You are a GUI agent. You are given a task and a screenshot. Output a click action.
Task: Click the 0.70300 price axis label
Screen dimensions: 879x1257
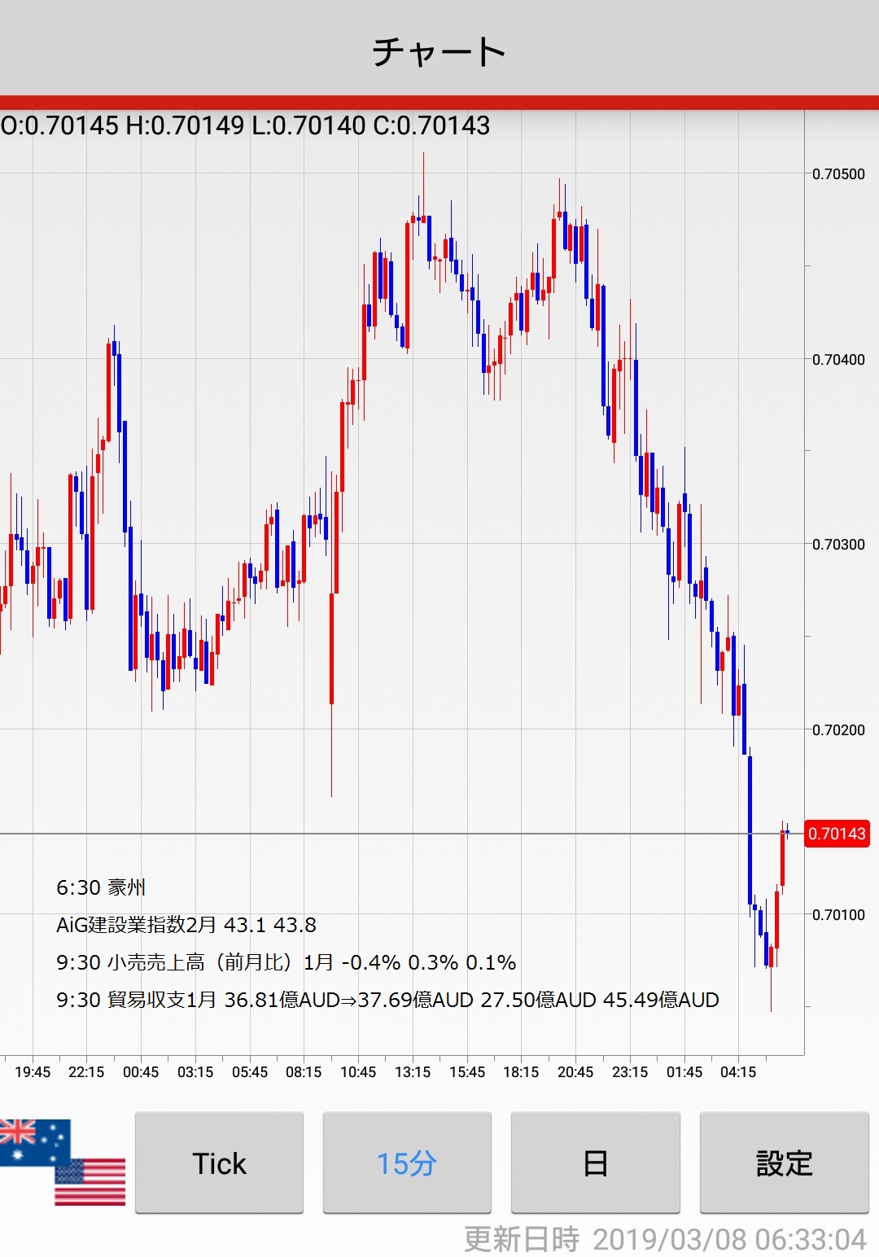(838, 545)
